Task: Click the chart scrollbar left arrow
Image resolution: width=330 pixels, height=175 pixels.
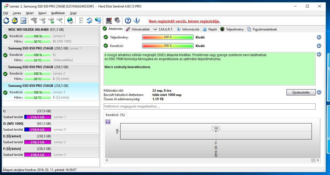Action: coord(107,160)
